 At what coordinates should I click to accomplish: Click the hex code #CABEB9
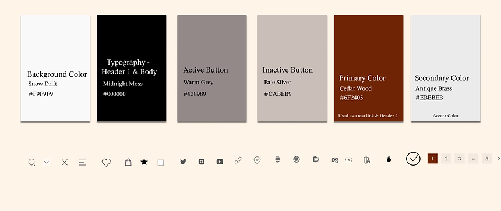click(x=278, y=94)
